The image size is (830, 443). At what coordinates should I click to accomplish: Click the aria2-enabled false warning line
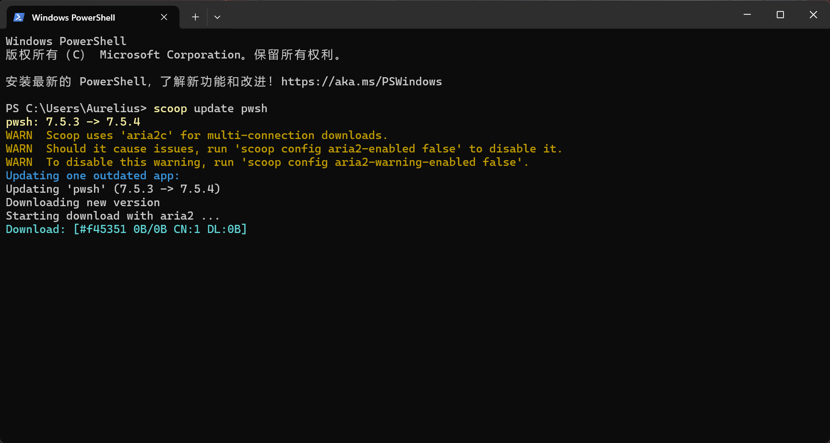pyautogui.click(x=283, y=149)
